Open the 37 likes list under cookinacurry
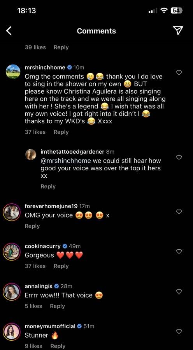This screenshot has width=193, height=350. pos(35,266)
